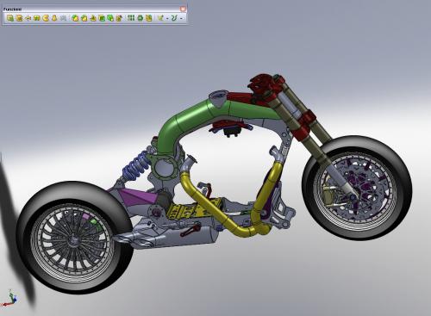Click the XYZ orientation triad

(x=10, y=299)
